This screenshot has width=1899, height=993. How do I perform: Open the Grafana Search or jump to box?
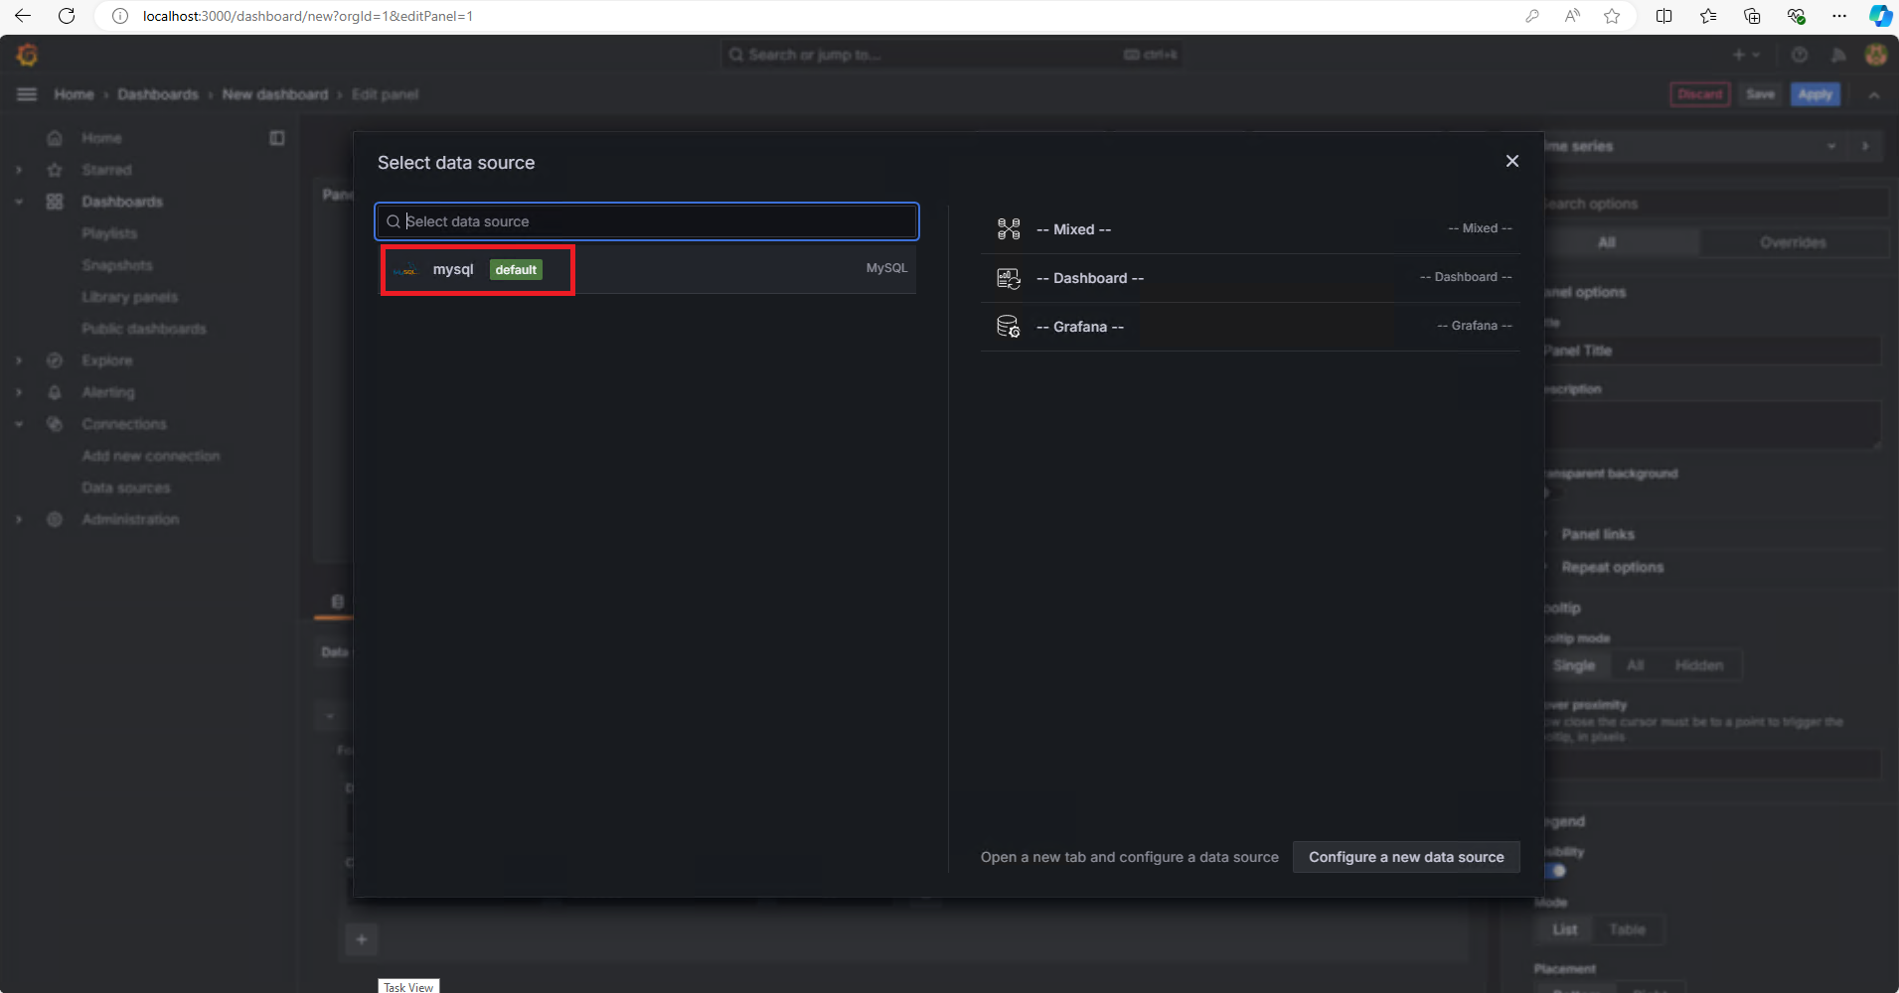coord(952,55)
